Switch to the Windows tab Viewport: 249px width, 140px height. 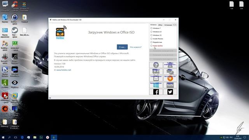(153, 25)
